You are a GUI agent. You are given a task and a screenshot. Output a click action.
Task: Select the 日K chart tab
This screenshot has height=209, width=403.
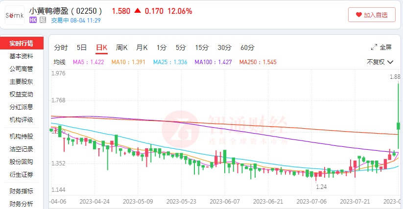click(x=101, y=47)
